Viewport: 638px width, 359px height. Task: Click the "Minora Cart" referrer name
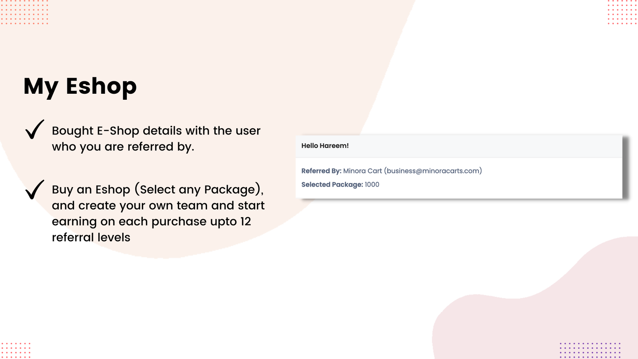[362, 171]
